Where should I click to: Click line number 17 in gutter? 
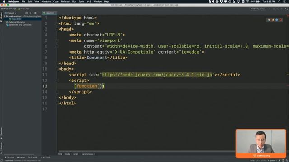point(45,109)
